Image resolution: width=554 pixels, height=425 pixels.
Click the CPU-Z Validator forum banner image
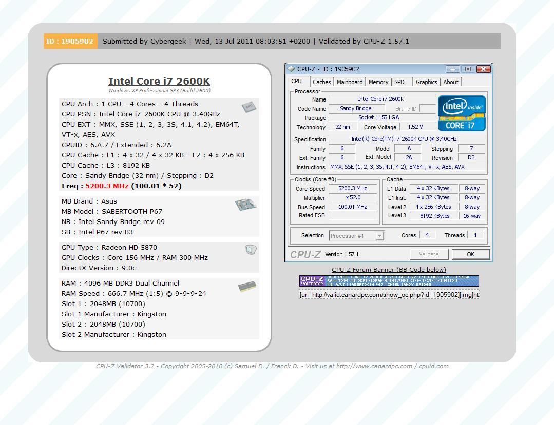pos(389,281)
